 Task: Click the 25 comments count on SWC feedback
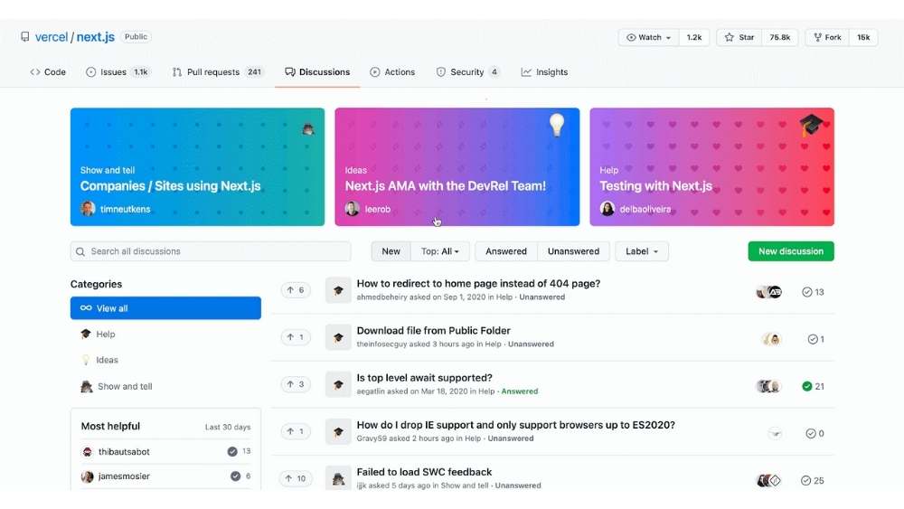coord(813,480)
